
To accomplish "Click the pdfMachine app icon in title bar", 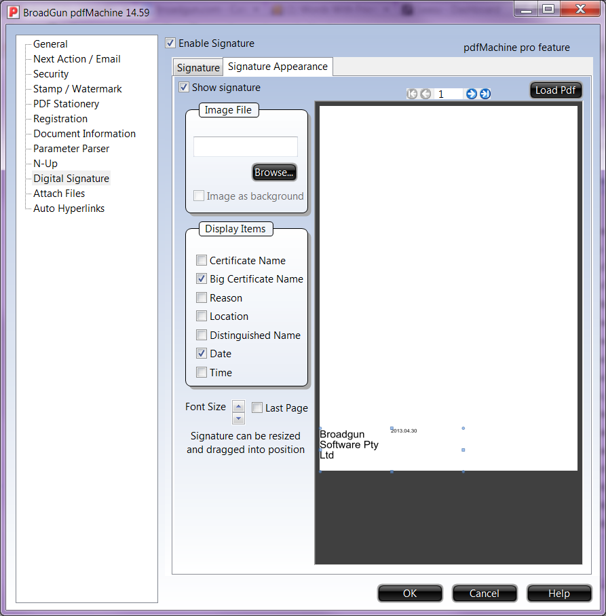I will pyautogui.click(x=13, y=12).
